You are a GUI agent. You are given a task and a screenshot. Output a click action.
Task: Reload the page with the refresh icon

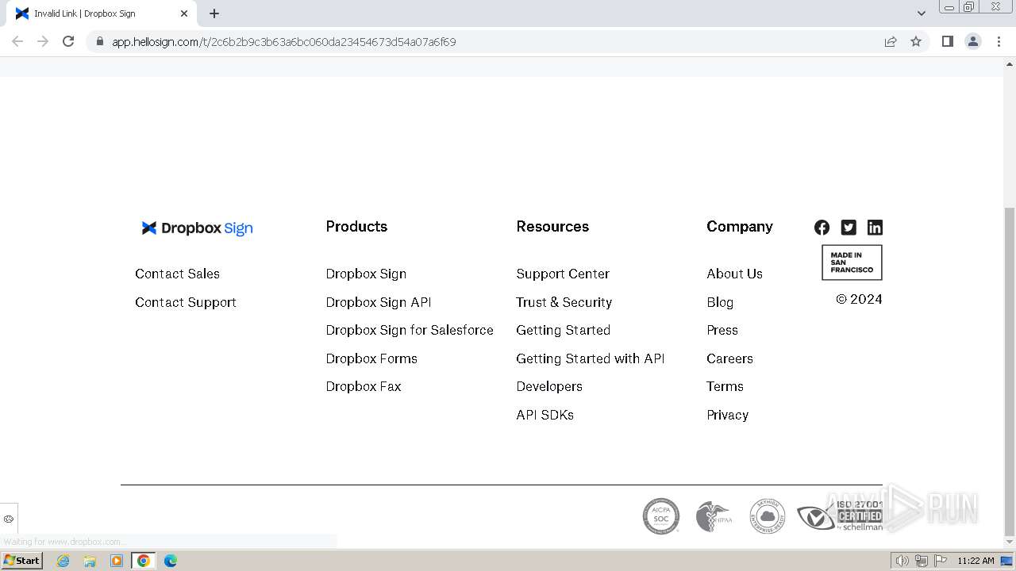(68, 41)
